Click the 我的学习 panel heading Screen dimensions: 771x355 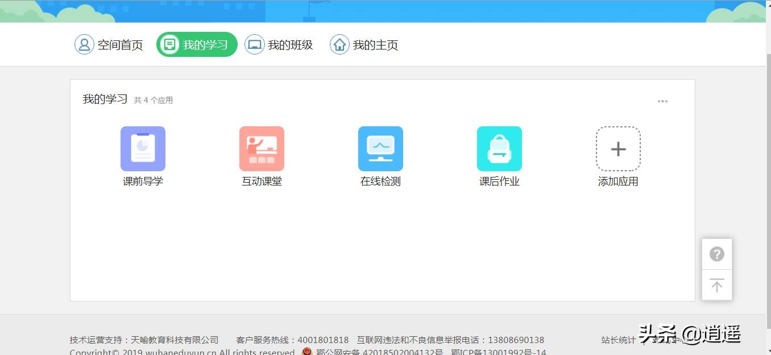104,98
